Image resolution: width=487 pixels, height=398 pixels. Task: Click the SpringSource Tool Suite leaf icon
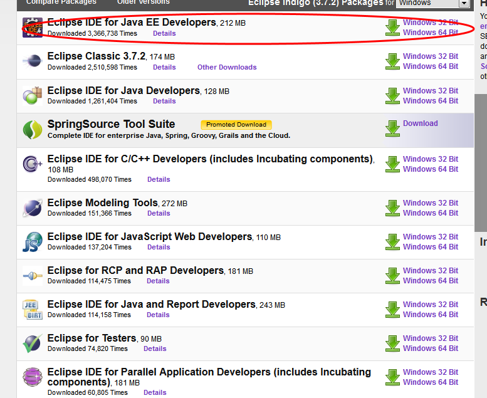click(x=33, y=130)
